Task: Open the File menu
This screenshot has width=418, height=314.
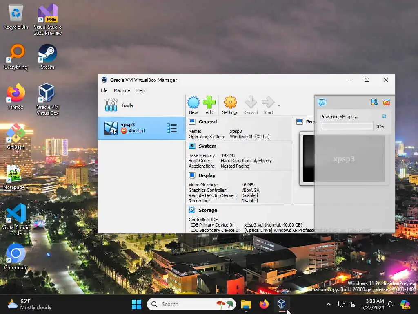Action: (x=104, y=90)
